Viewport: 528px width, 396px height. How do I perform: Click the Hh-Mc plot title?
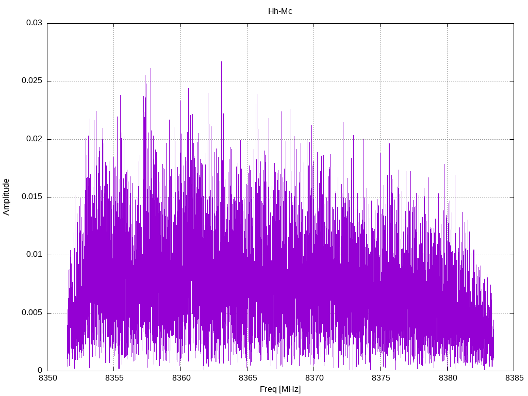(x=280, y=11)
